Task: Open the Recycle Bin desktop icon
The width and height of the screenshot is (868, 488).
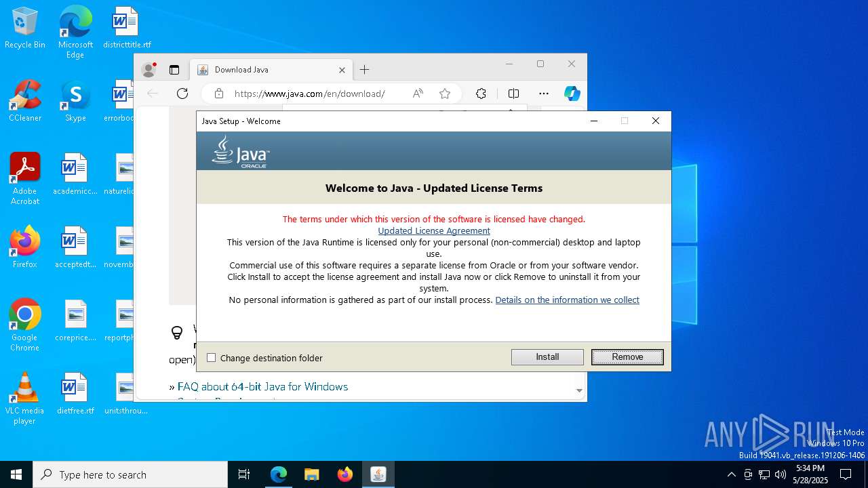Action: tap(25, 28)
